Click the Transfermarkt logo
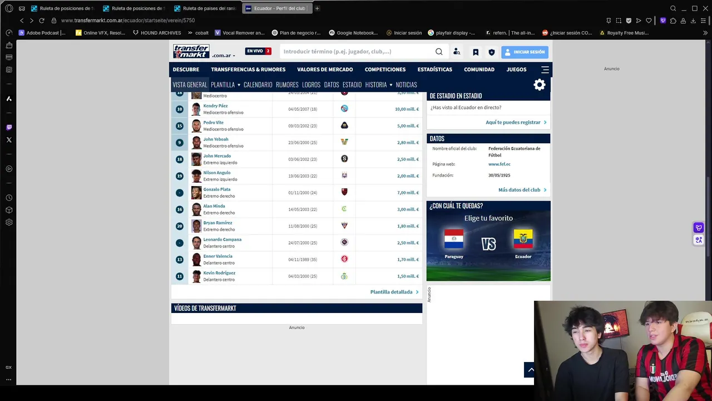This screenshot has width=712, height=401. [x=191, y=51]
